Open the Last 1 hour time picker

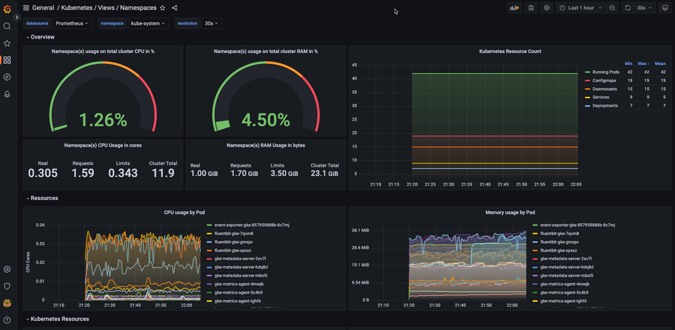[581, 8]
